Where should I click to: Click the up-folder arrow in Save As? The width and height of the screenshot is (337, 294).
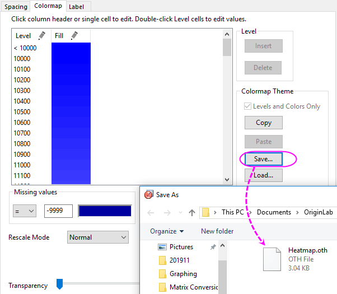pyautogui.click(x=191, y=213)
